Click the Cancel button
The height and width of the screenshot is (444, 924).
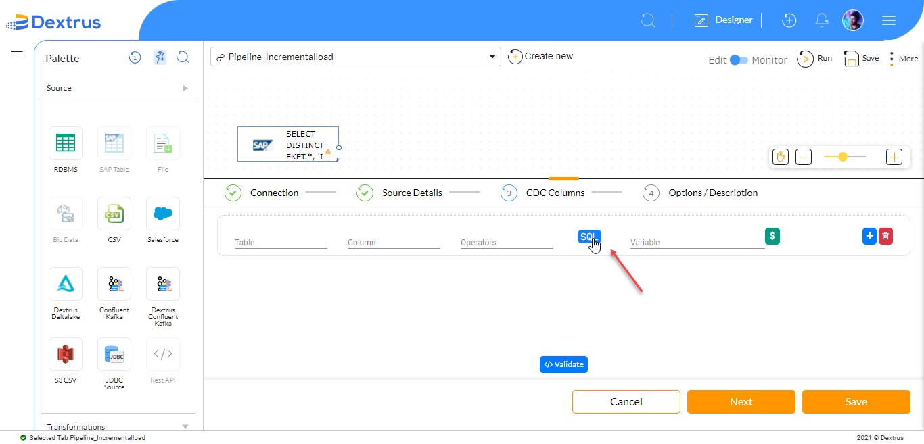point(626,401)
